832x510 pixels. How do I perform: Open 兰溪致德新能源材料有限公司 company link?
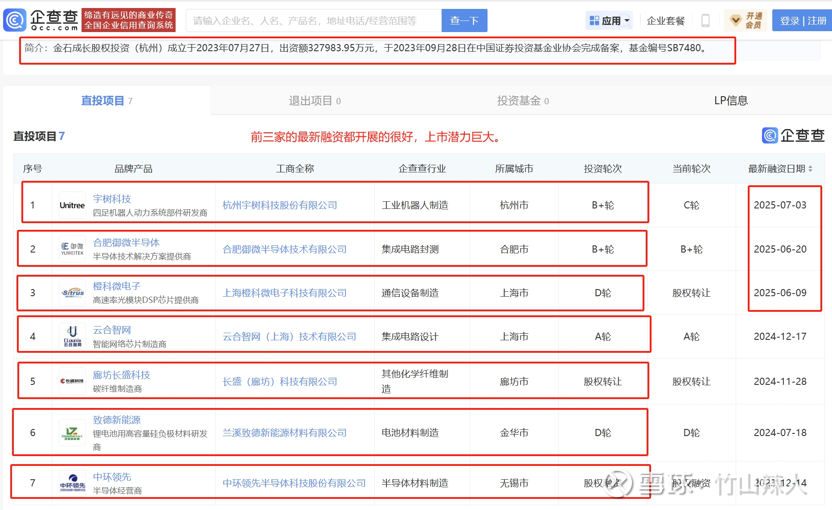285,433
